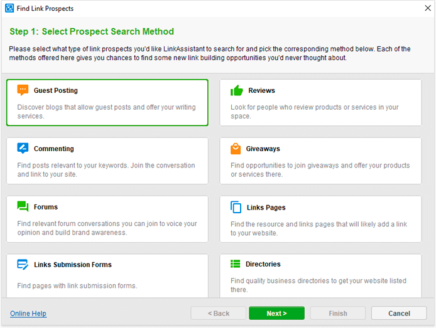Image resolution: width=436 pixels, height=328 pixels.
Task: Click the green Next button
Action: pos(276,314)
